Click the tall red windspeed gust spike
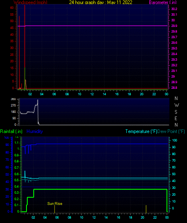Image resolution: width=187 pixels, height=223 pixels. pyautogui.click(x=24, y=47)
